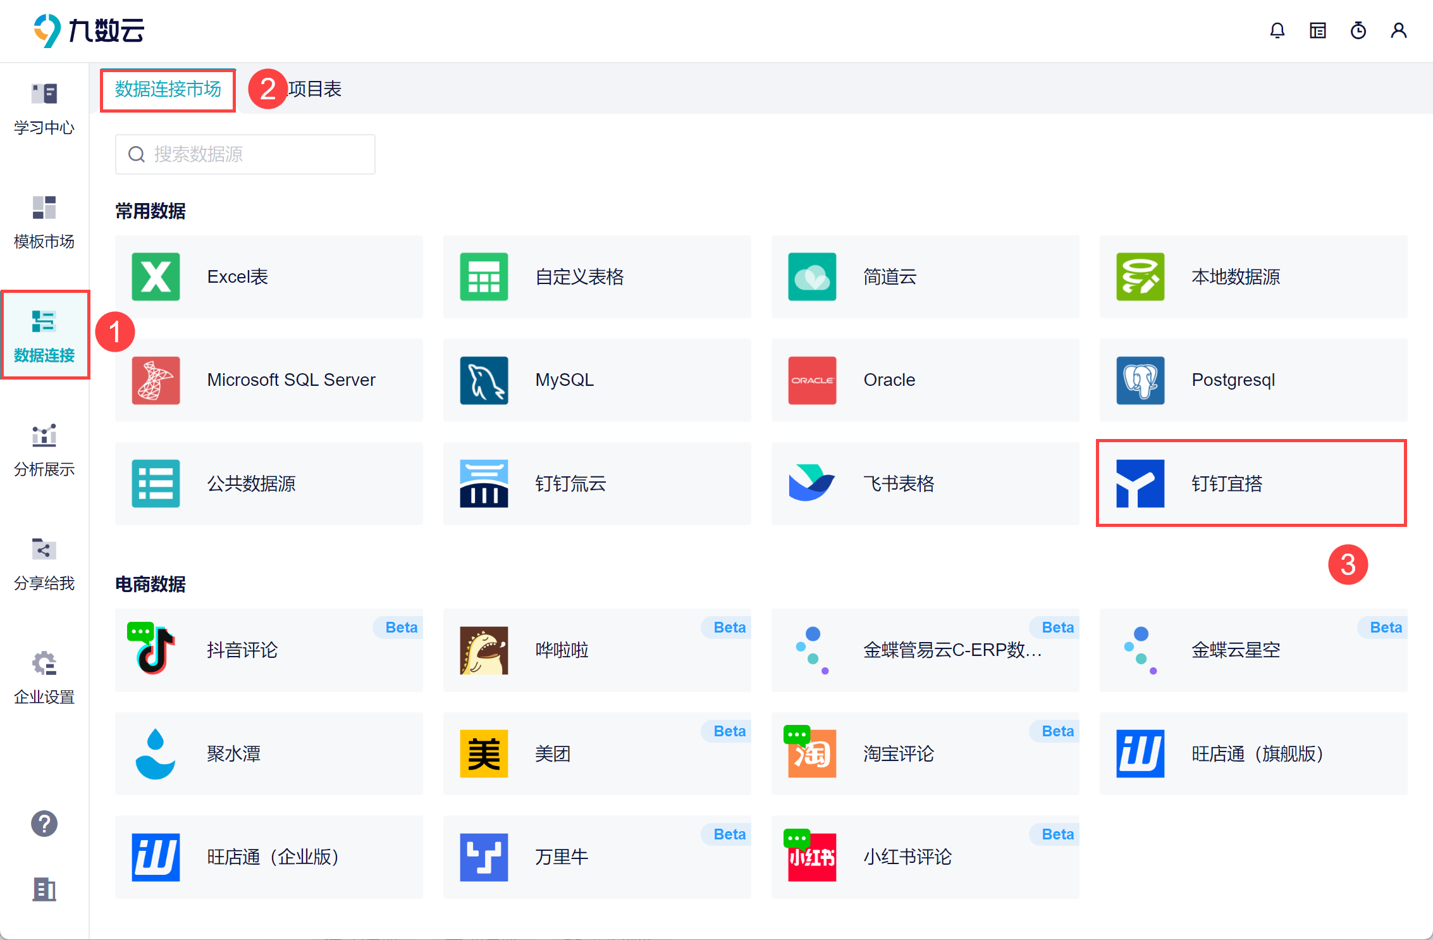This screenshot has width=1433, height=940.
Task: Switch to the 项目表 tab
Action: point(315,89)
